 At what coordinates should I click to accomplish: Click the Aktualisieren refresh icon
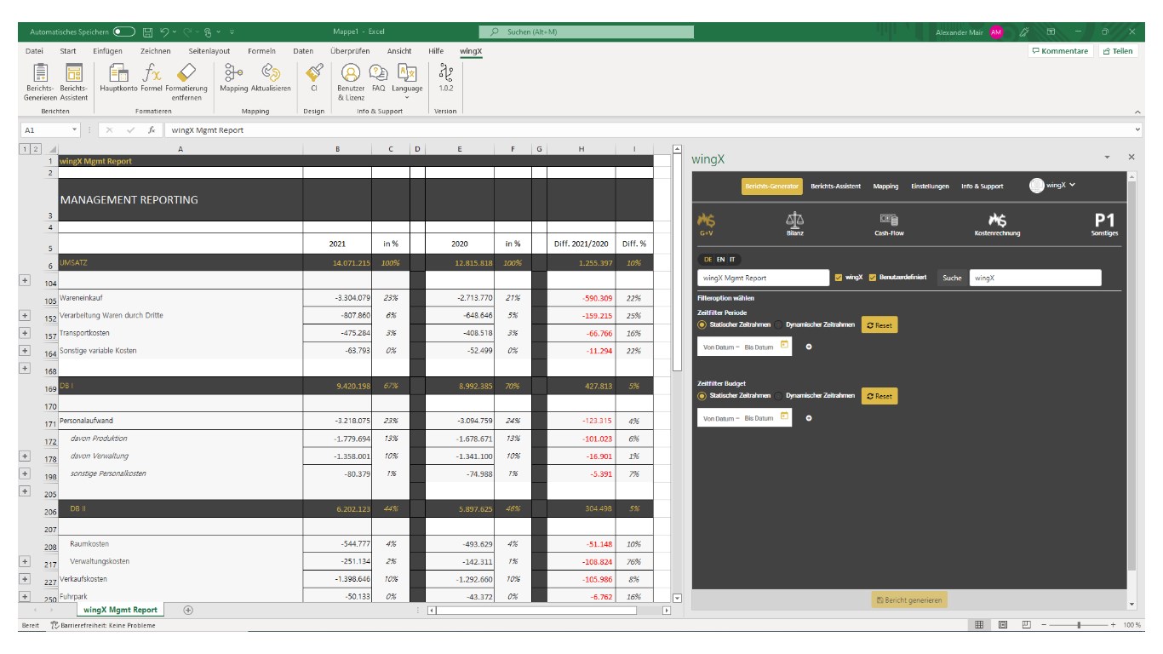[x=271, y=73]
